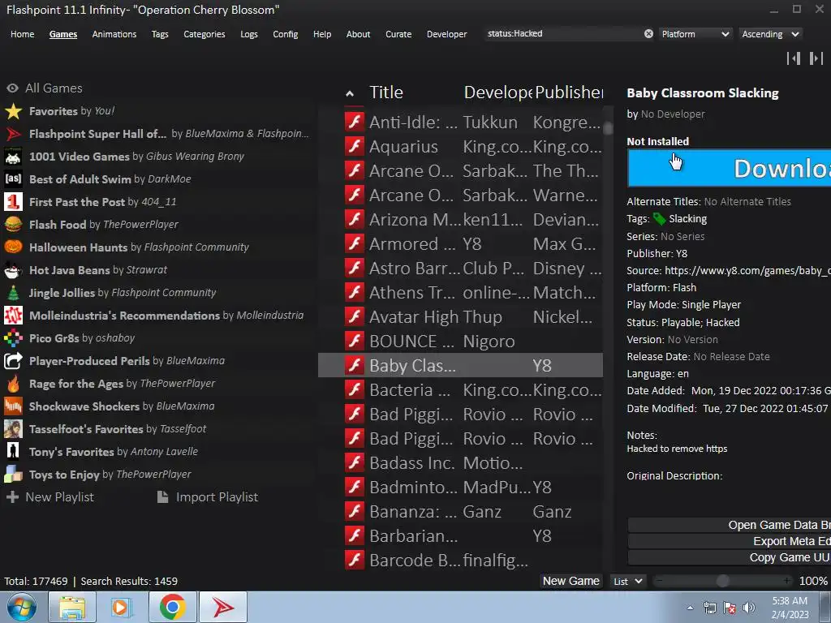
Task: Open Chrome from the taskbar
Action: pos(172,607)
